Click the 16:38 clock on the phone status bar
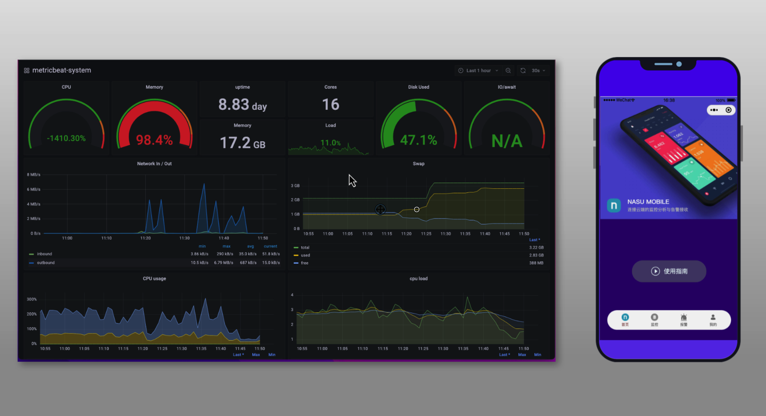Image resolution: width=766 pixels, height=416 pixels. 669,100
